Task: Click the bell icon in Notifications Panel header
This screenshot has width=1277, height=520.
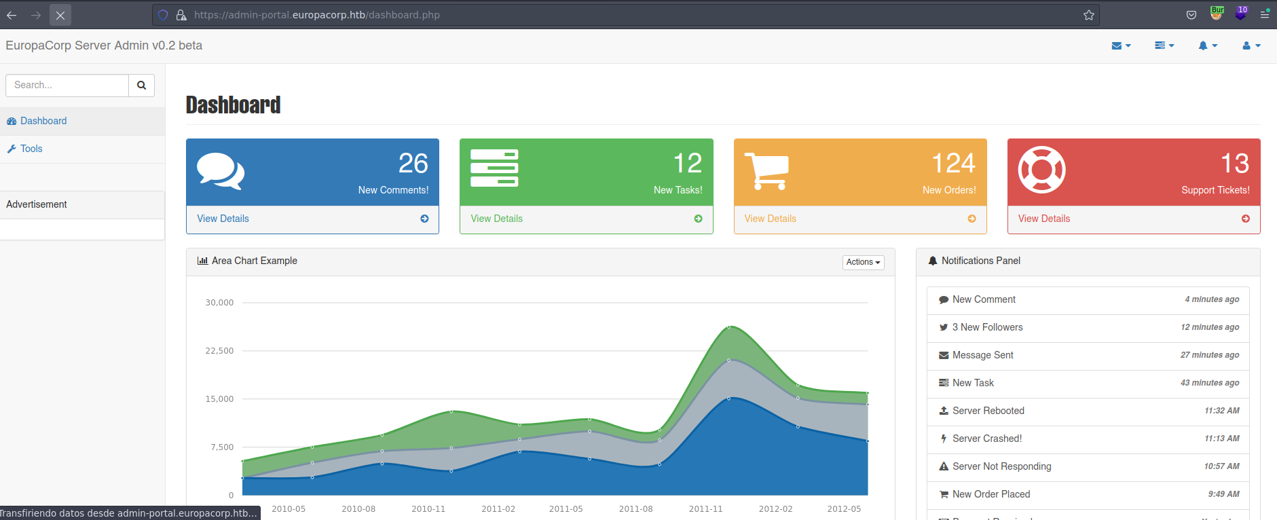Action: pyautogui.click(x=933, y=261)
